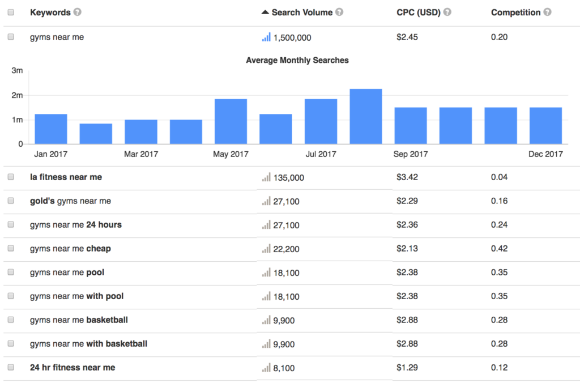Check the gold's gyms near me checkbox
The height and width of the screenshot is (383, 580).
pos(11,201)
